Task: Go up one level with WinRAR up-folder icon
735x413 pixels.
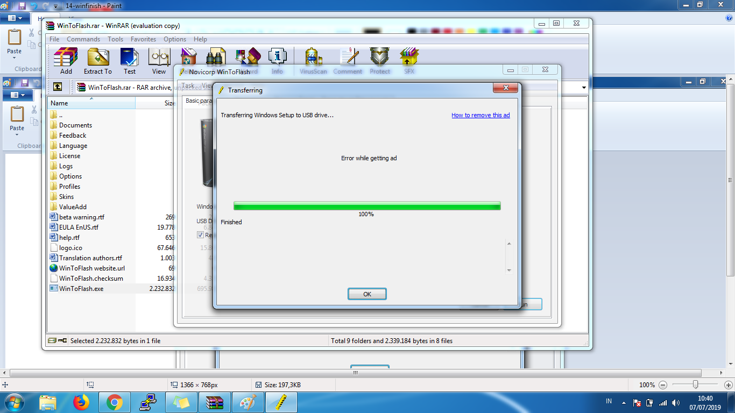Action: point(58,87)
